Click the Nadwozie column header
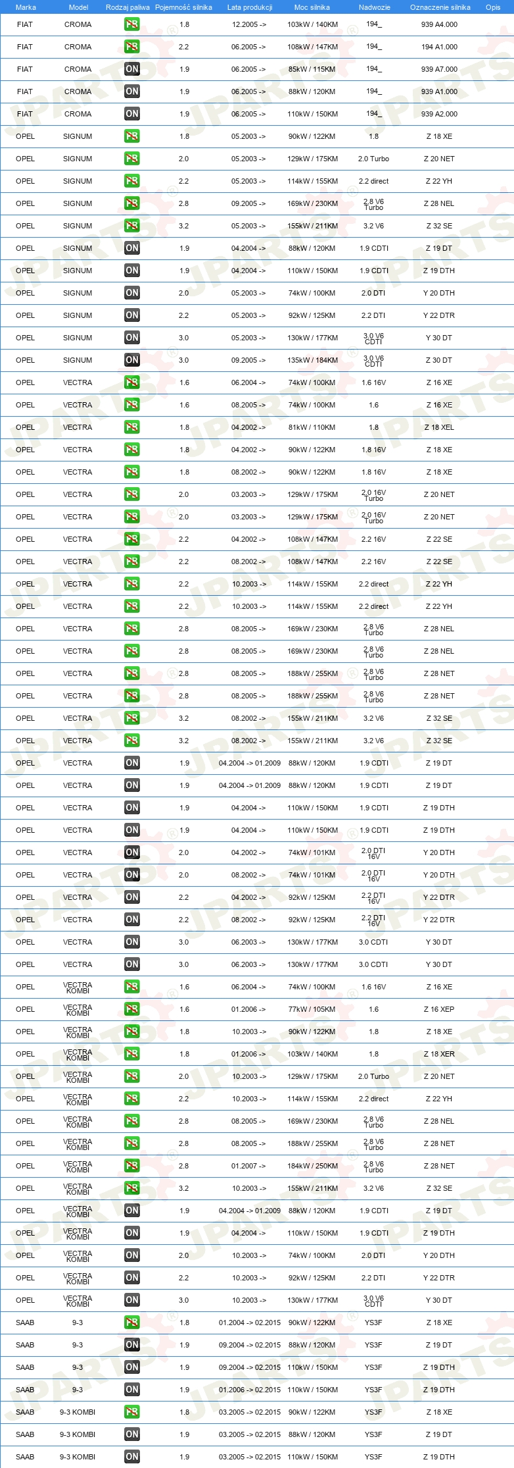 (x=374, y=7)
